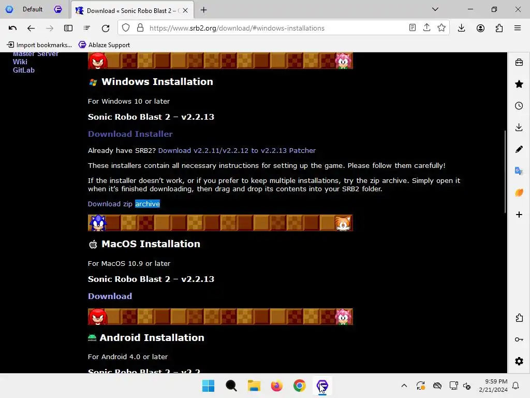
Task: Open the notes pencil sidebar icon
Action: click(x=519, y=149)
